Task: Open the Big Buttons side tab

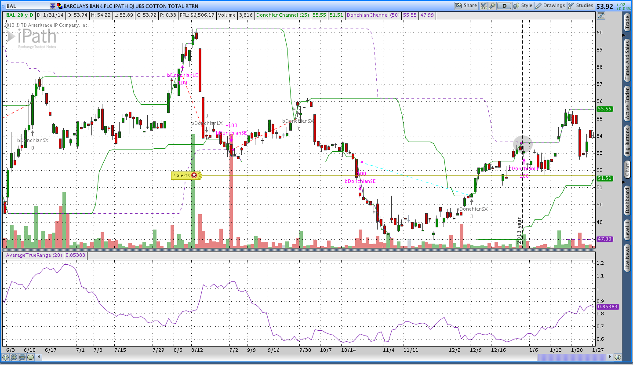Action: click(628, 141)
